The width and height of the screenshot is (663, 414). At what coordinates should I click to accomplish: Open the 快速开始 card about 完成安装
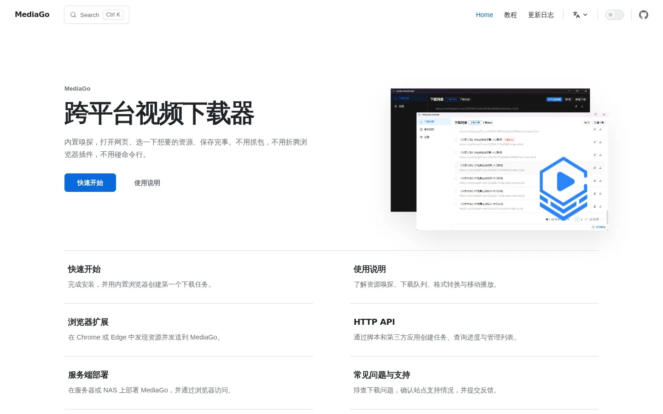(x=189, y=277)
